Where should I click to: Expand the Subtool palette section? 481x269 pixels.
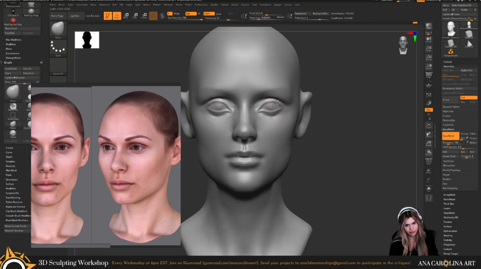click(448, 62)
